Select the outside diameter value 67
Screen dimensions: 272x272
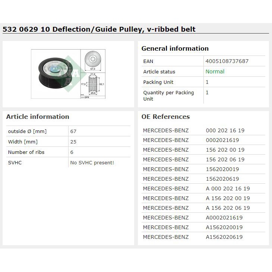click(x=73, y=131)
